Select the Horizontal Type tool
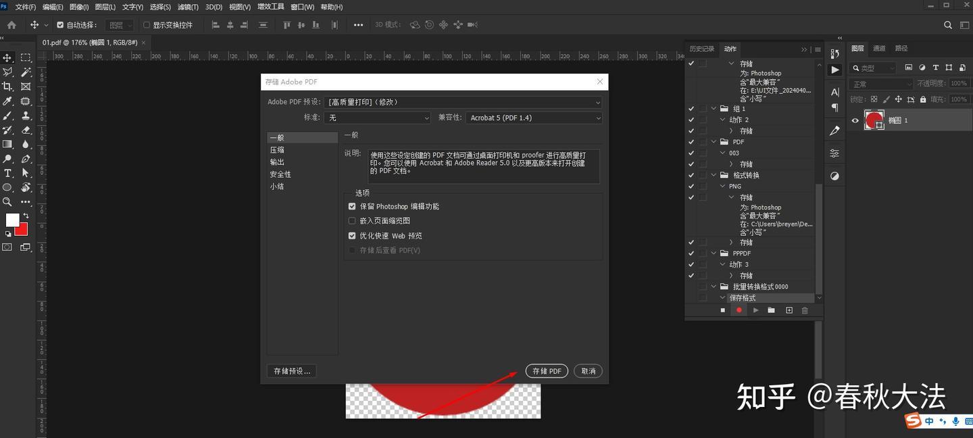973x438 pixels. point(8,173)
